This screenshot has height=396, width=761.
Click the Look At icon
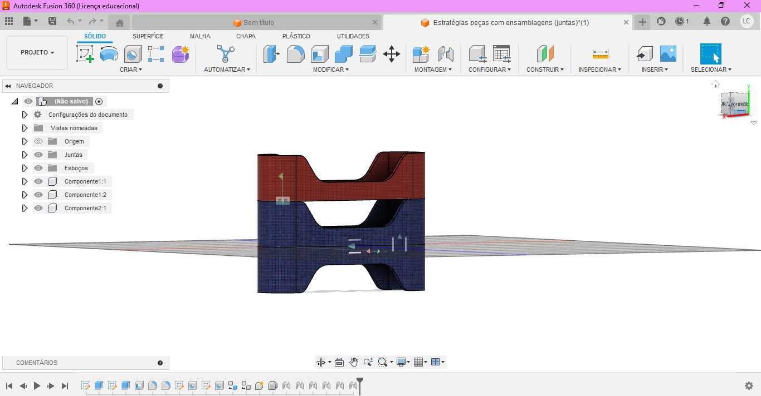click(339, 362)
